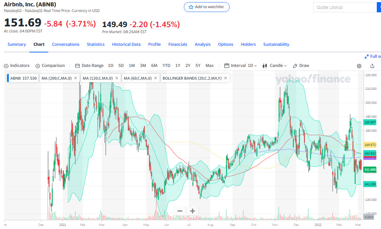The width and height of the screenshot is (381, 229).
Task: Zoom in with the plus button
Action: 193,211
